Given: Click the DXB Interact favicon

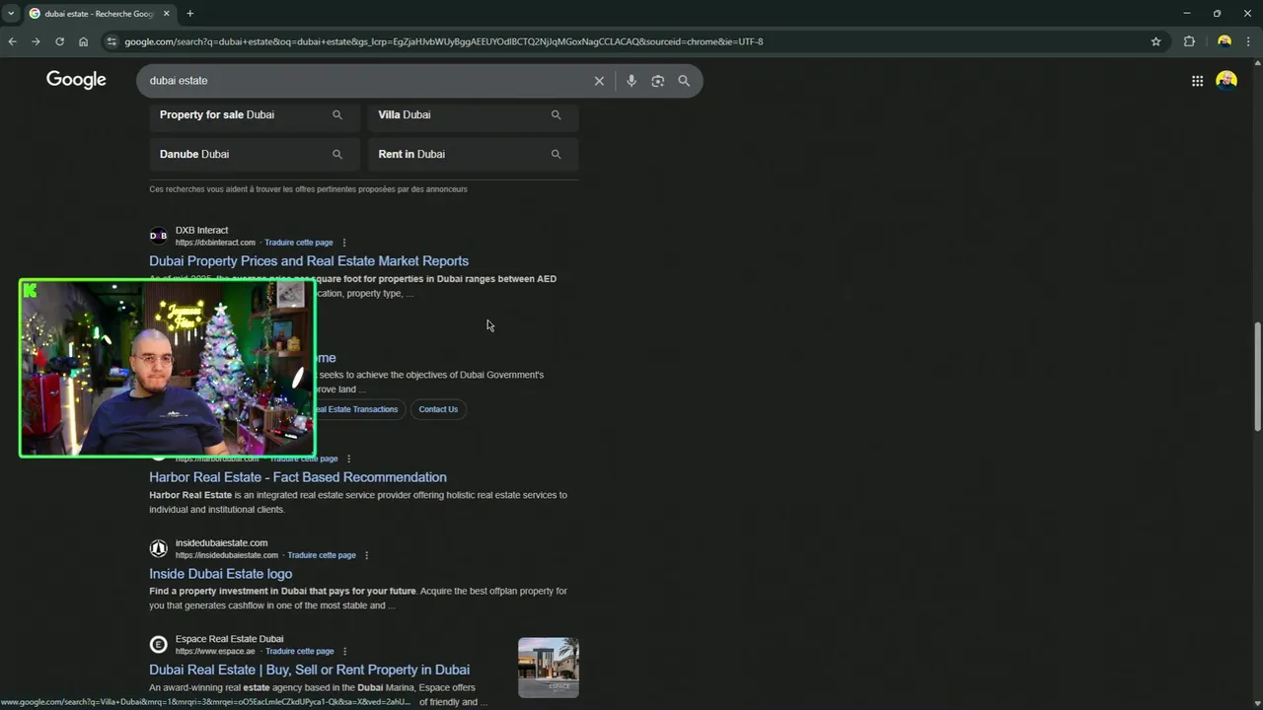Looking at the screenshot, I should point(158,236).
